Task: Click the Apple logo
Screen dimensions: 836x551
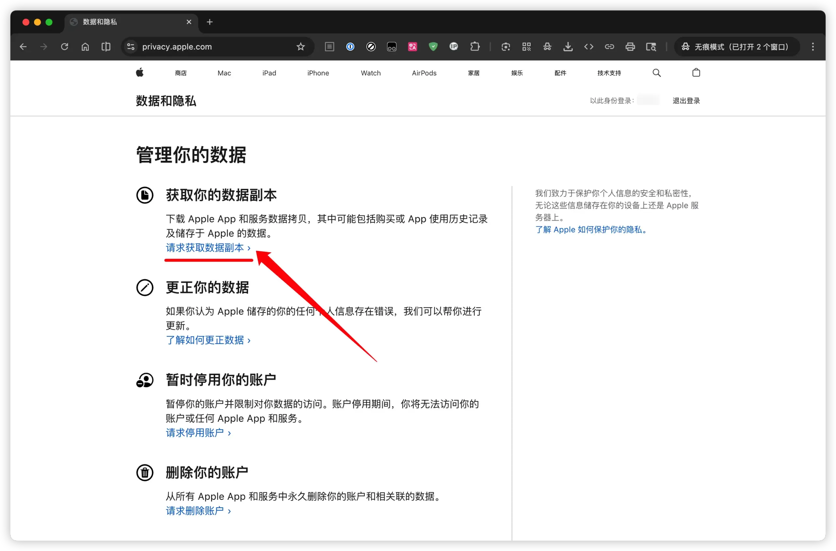Action: coord(139,72)
